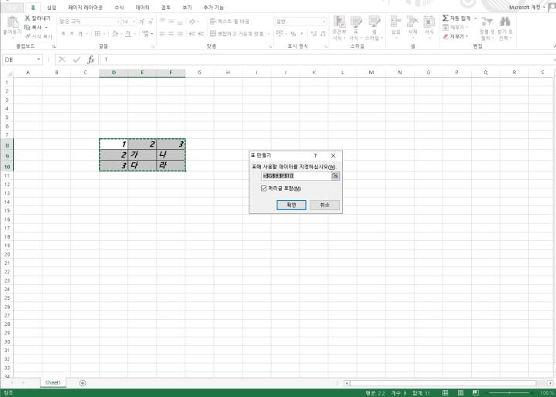The image size is (556, 397).
Task: Click the New Sheet plus button
Action: [83, 383]
